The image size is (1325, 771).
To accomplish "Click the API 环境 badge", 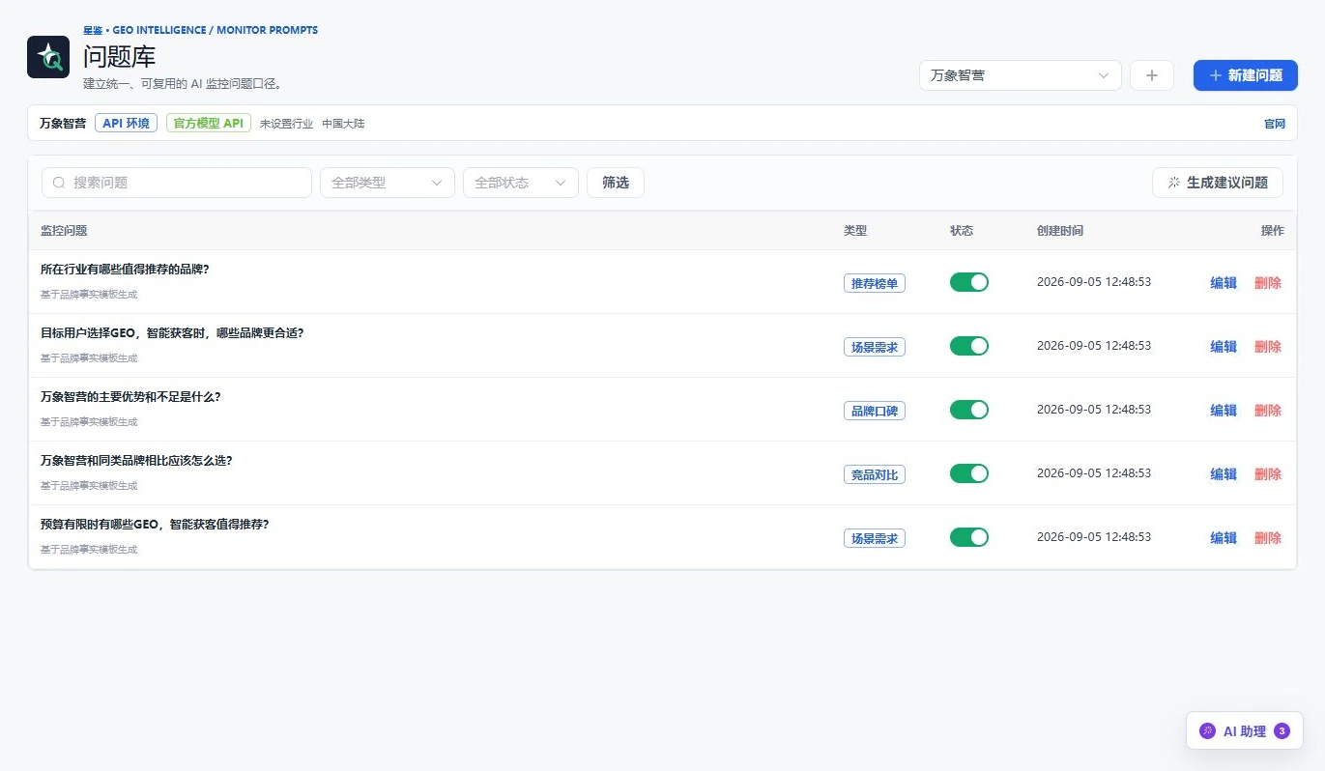I will (126, 124).
